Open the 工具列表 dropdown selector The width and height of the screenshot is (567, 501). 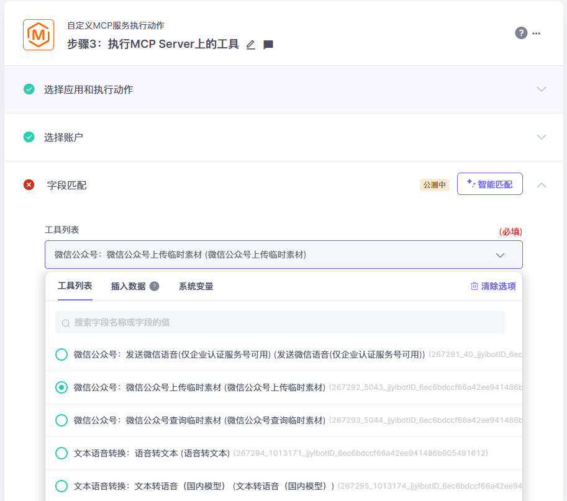(x=284, y=255)
